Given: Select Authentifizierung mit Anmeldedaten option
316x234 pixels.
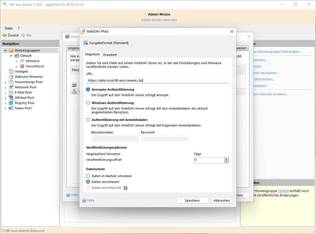Looking at the screenshot, I should pos(88,120).
